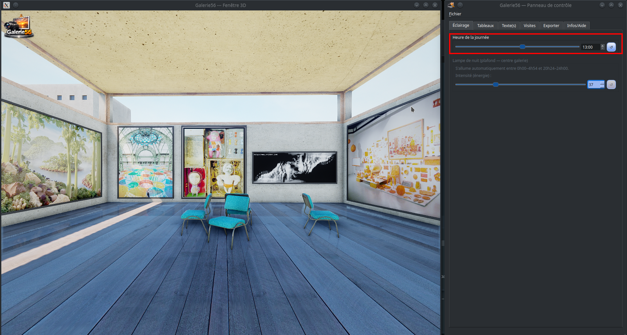Pin the Fenêtre 3D window on all desktops
This screenshot has width=627, height=335.
coord(16,5)
